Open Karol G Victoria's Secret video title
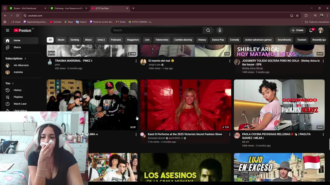This screenshot has height=185, width=330. (x=185, y=134)
